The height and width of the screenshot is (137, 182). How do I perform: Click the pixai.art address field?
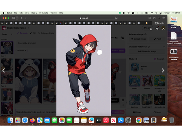(84, 18)
